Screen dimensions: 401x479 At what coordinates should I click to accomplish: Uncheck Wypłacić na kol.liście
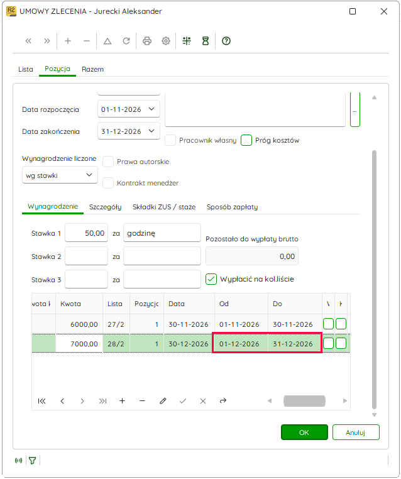point(211,279)
